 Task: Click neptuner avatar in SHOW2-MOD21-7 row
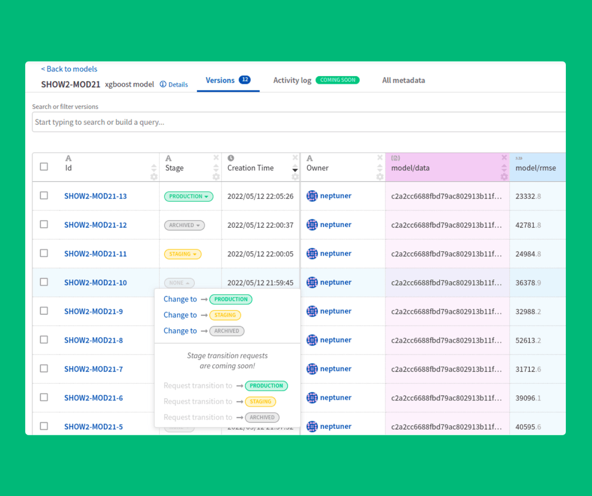click(x=312, y=369)
